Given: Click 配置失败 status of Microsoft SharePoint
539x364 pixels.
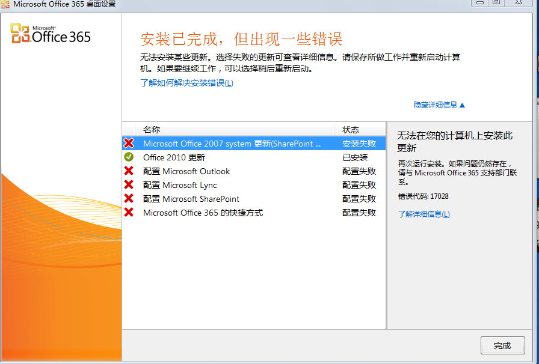Looking at the screenshot, I should point(359,198).
